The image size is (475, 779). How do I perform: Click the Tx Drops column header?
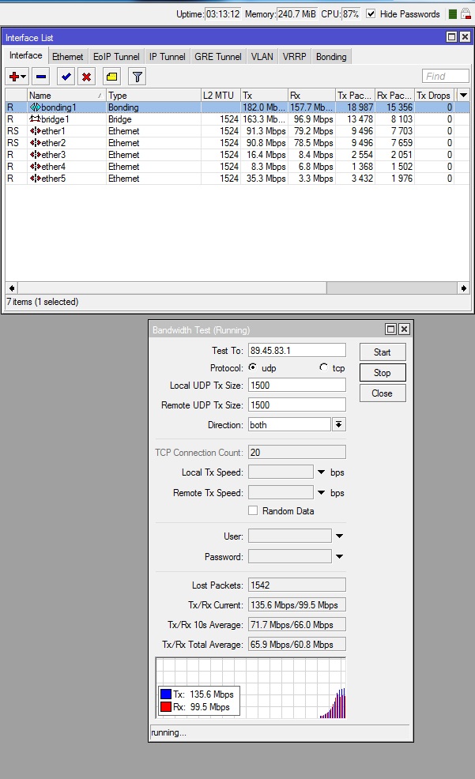coord(434,95)
